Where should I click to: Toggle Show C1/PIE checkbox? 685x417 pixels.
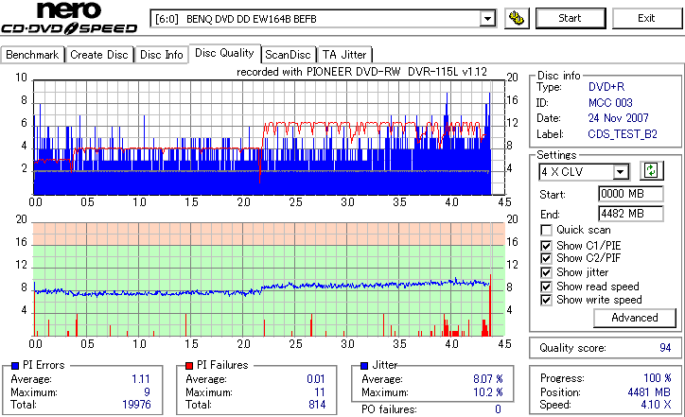click(546, 246)
